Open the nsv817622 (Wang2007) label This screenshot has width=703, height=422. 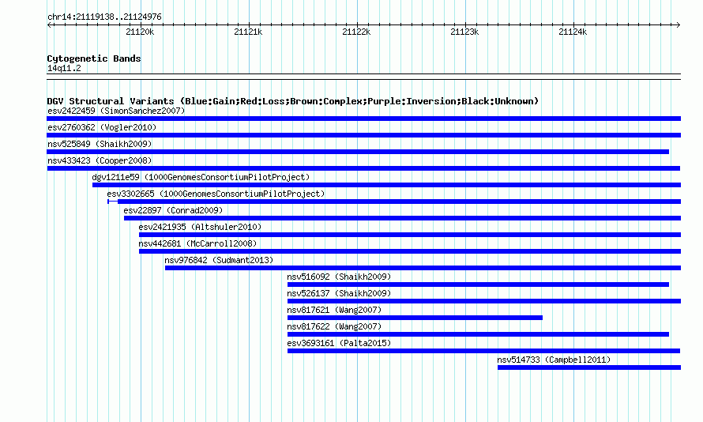[x=334, y=326]
